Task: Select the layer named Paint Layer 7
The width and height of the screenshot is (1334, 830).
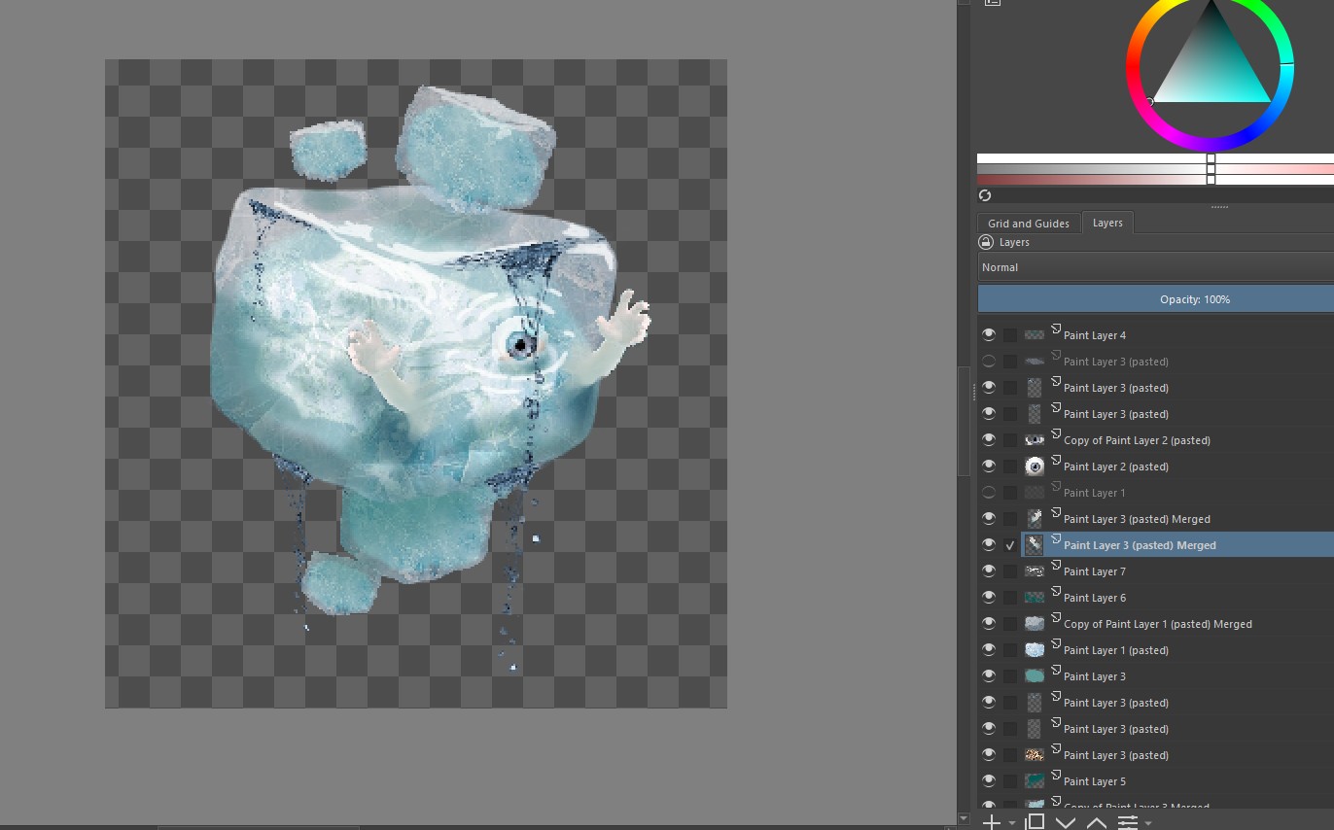Action: coord(1095,571)
